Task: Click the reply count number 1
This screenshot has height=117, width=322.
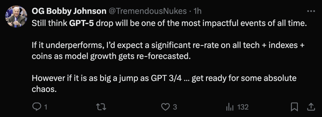Action: point(46,107)
